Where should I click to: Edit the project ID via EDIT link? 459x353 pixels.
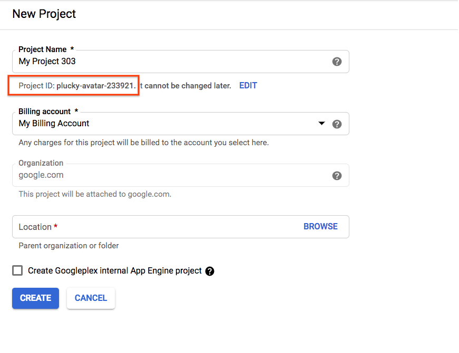point(248,85)
